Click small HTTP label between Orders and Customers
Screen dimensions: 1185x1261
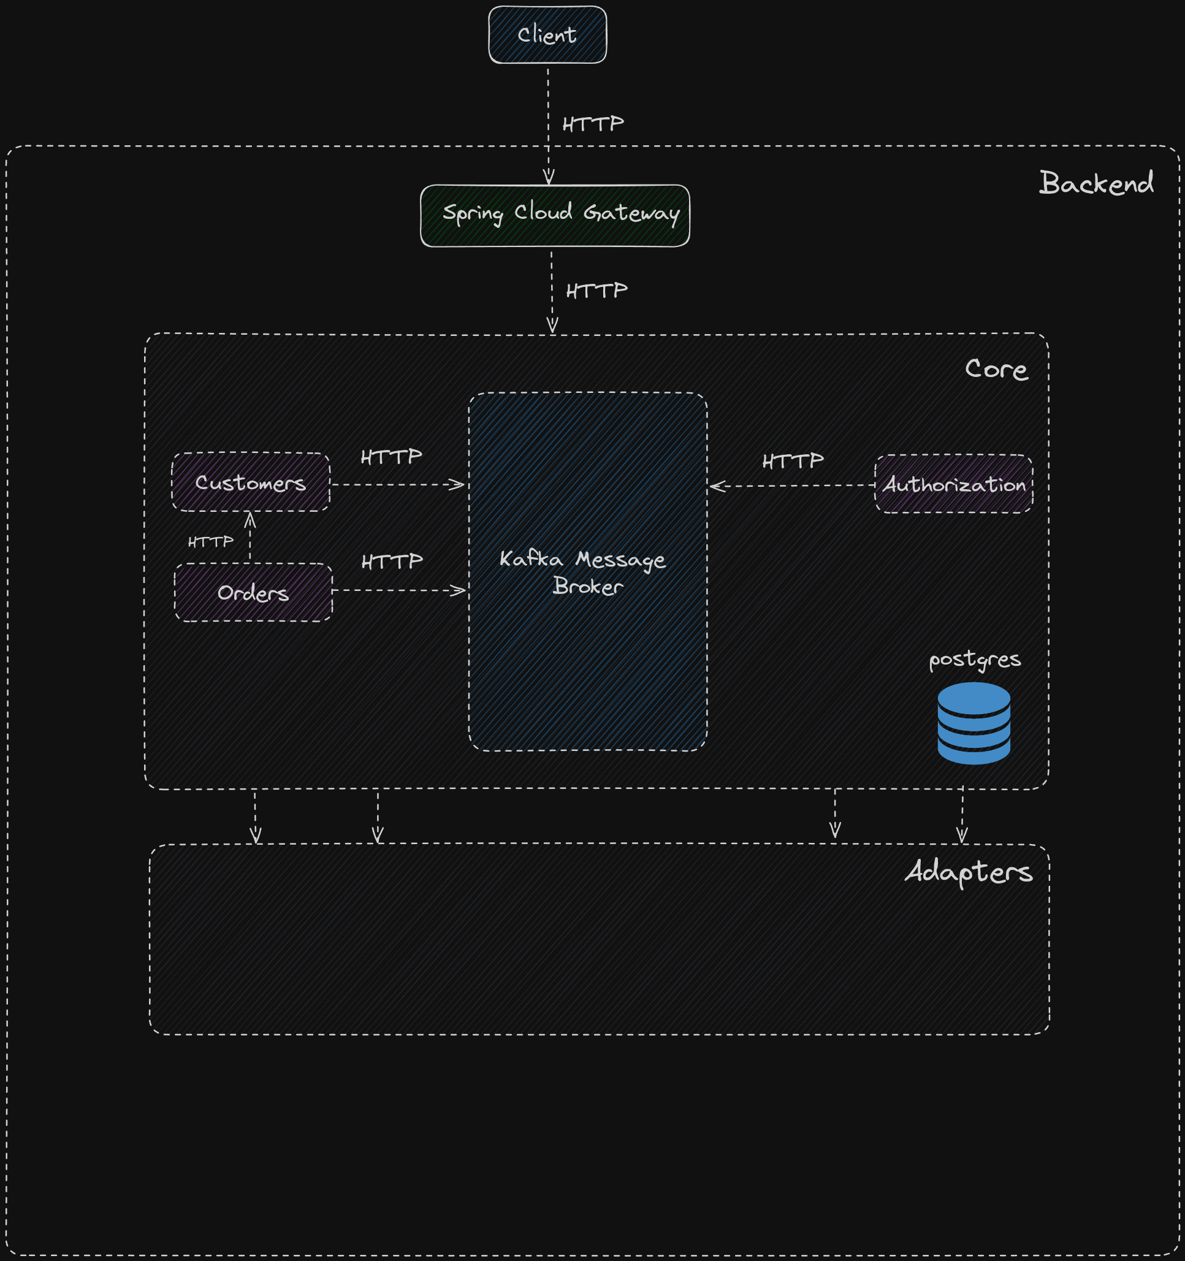coord(211,542)
